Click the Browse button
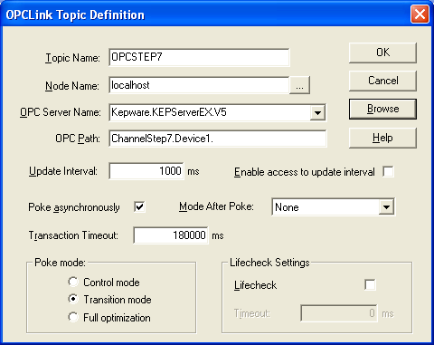The height and width of the screenshot is (345, 434). tap(382, 109)
